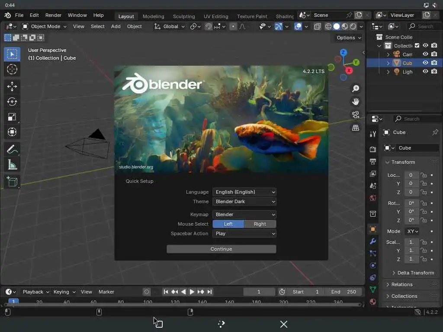The width and height of the screenshot is (443, 332).
Task: Open the Tool properties tab
Action: 373,134
